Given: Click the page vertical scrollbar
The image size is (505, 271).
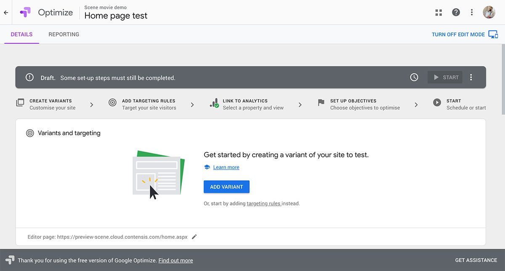Looking at the screenshot, I should (503, 80).
